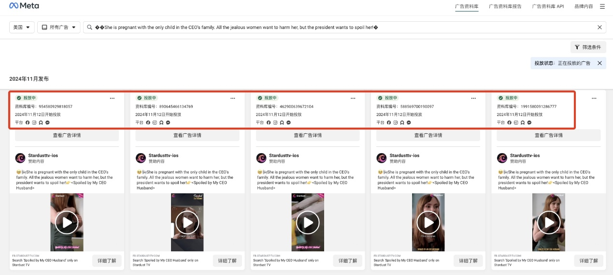Click 查看广告详情 for ad 462900639672104
Screen dimensions: 613x275
pos(308,135)
